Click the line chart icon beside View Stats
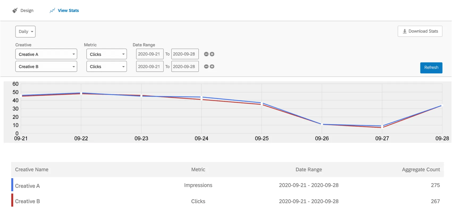 coord(52,10)
